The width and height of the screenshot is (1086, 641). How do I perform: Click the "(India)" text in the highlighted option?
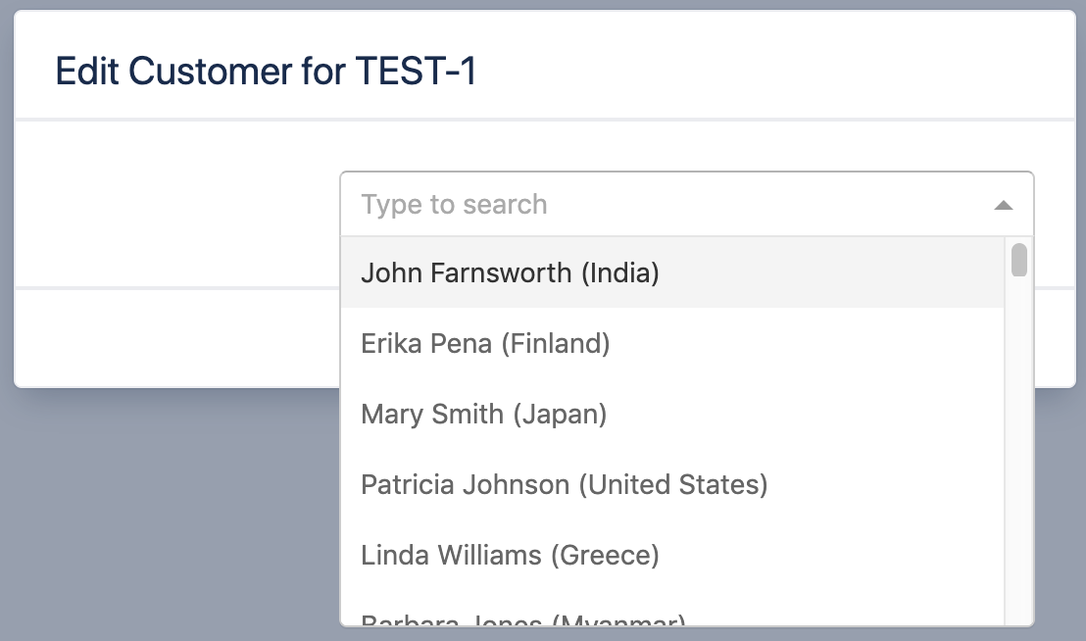tap(619, 272)
